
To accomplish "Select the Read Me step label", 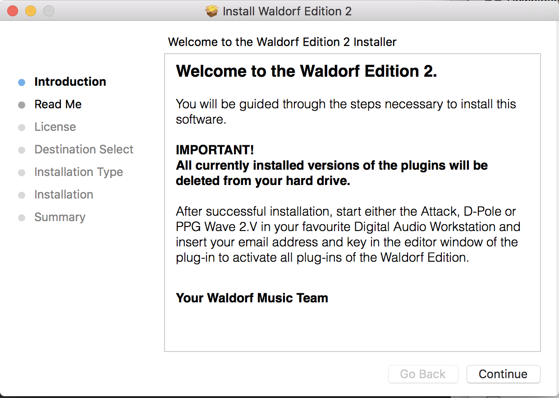I will [x=58, y=104].
